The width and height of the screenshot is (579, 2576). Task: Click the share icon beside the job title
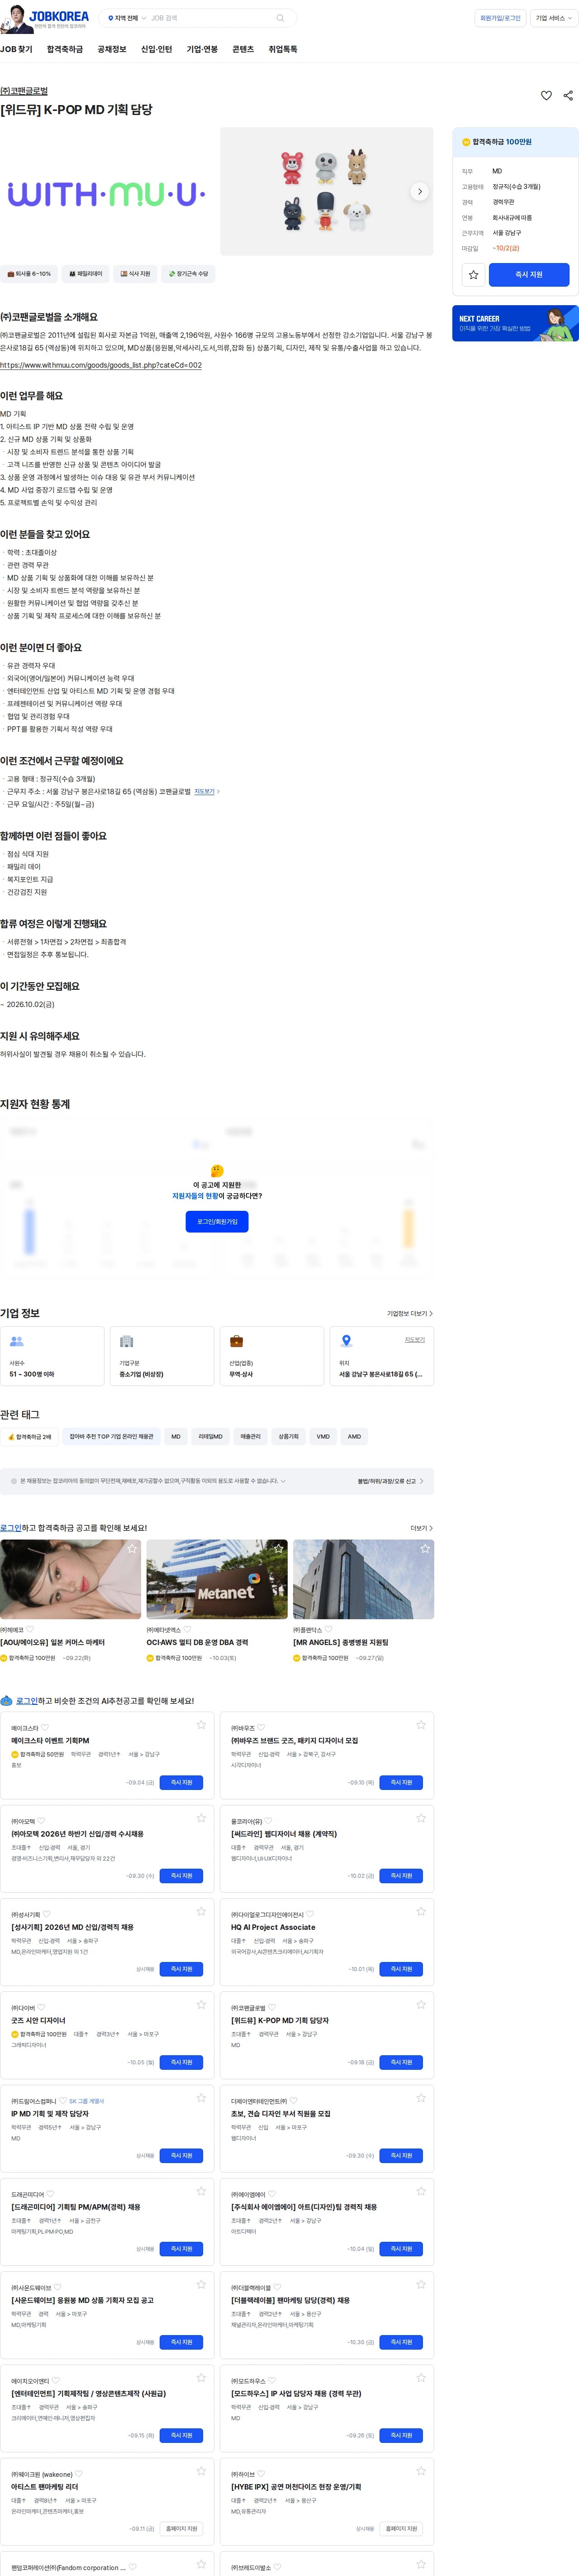568,96
